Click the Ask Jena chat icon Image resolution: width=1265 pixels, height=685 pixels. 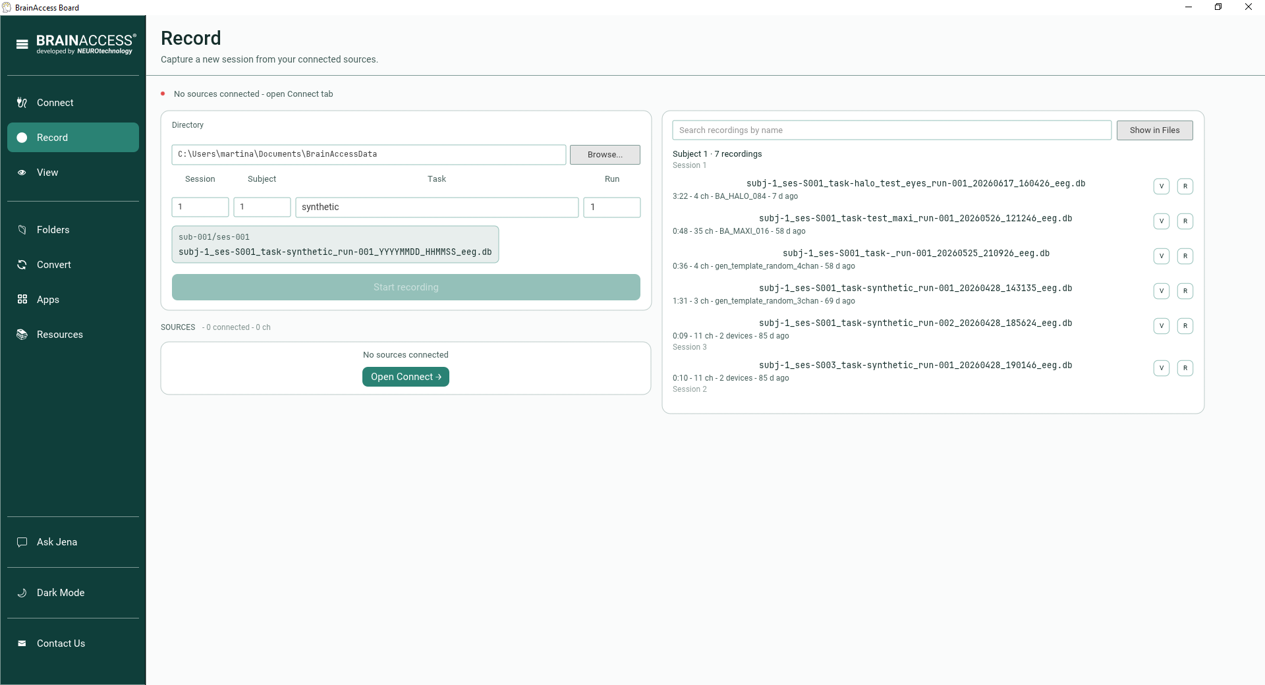pos(22,542)
